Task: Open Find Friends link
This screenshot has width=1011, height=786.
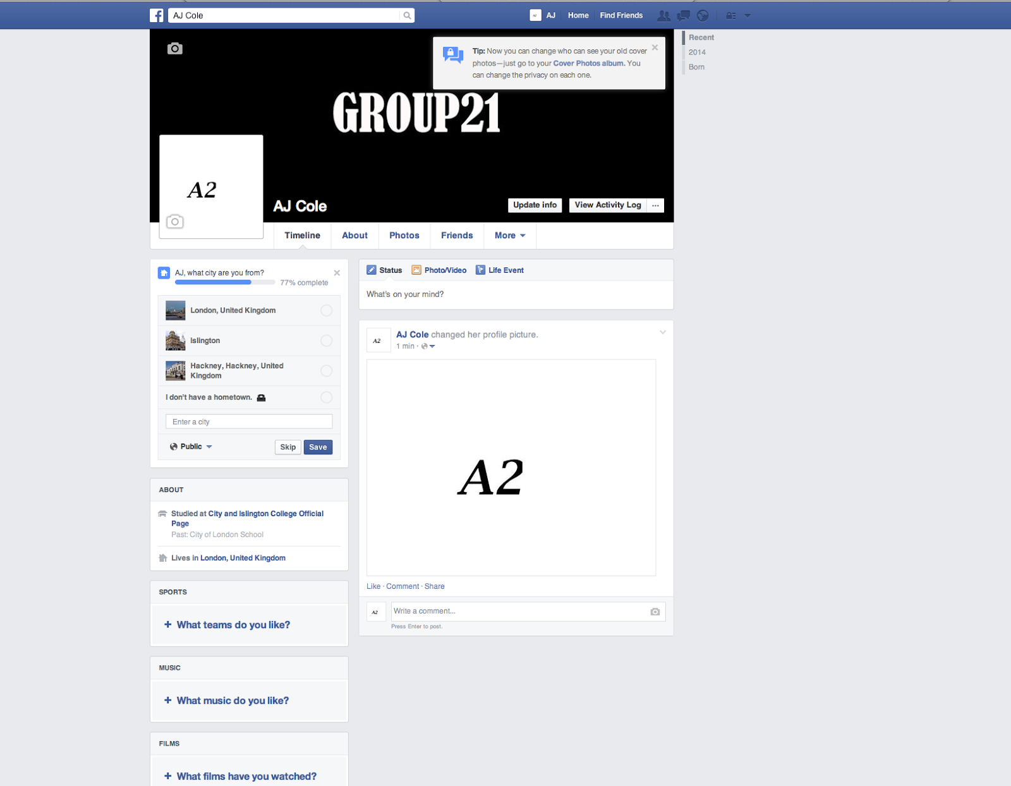Action: [621, 15]
